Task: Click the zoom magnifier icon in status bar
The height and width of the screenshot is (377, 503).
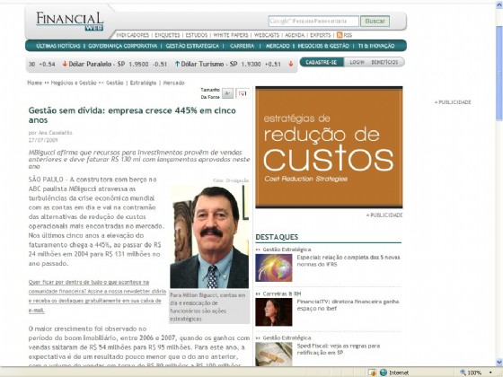Action: [x=463, y=373]
